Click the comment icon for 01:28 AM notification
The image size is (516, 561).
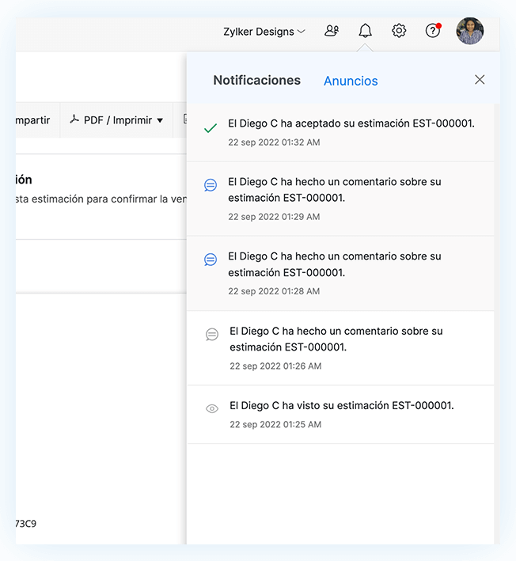pyautogui.click(x=211, y=260)
